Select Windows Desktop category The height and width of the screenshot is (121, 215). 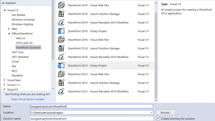pyautogui.click(x=22, y=24)
